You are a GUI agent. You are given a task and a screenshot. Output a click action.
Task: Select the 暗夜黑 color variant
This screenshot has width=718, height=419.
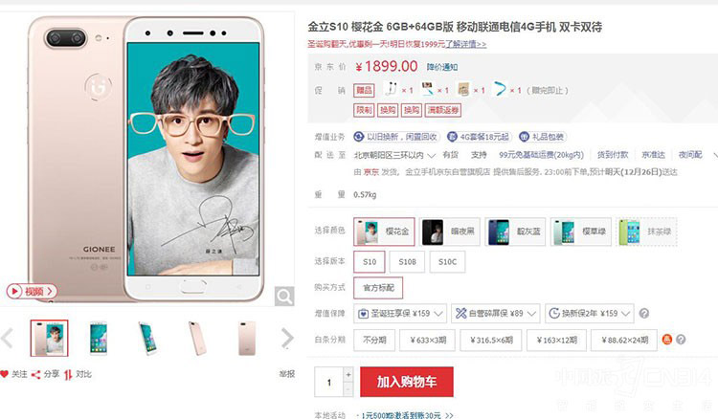[450, 232]
